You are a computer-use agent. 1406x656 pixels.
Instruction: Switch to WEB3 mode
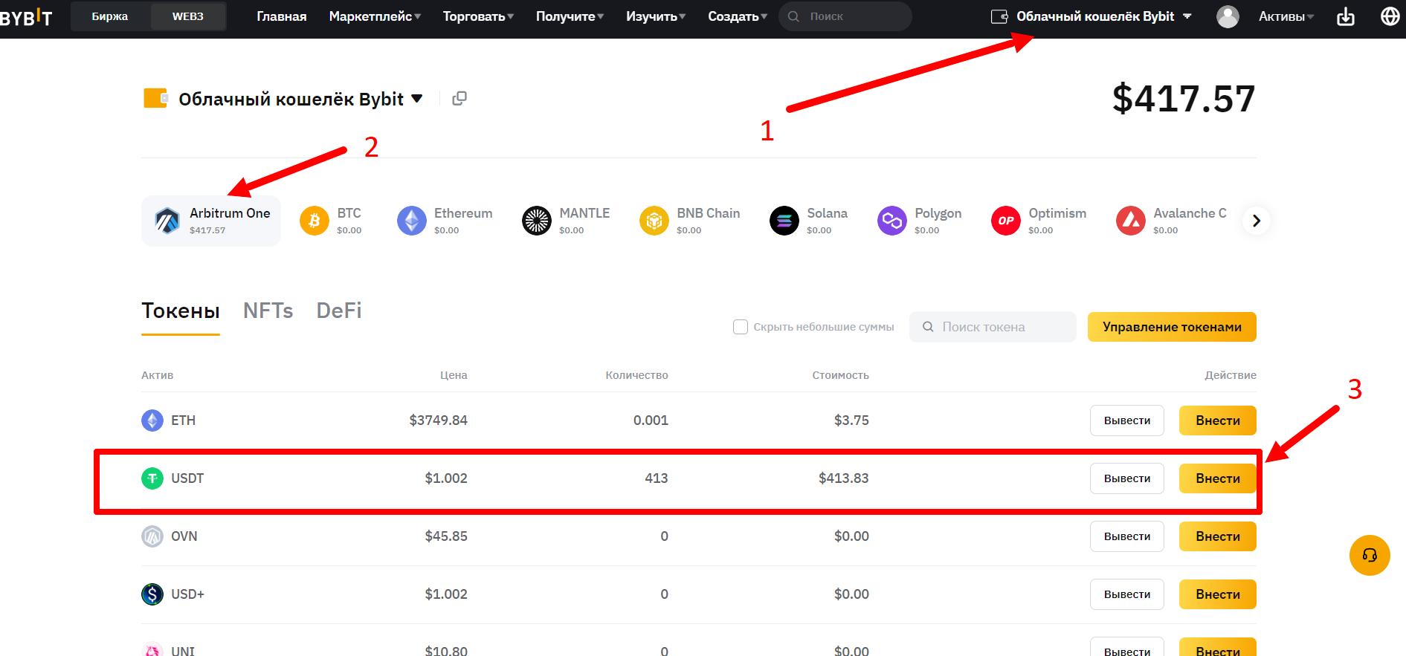(x=188, y=16)
